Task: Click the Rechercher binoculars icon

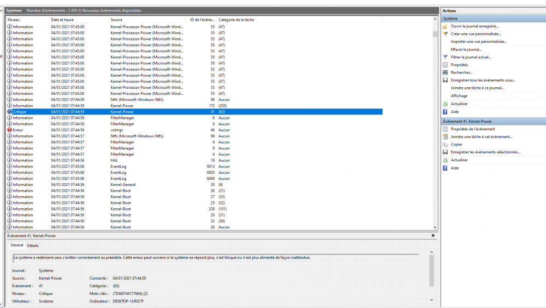Action: click(x=445, y=73)
